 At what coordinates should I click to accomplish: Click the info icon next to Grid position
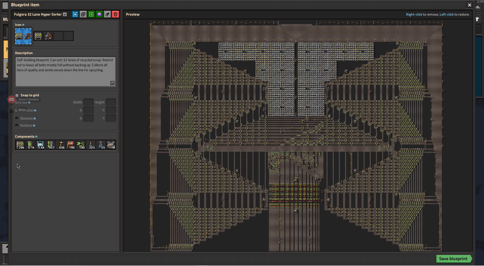pyautogui.click(x=35, y=110)
